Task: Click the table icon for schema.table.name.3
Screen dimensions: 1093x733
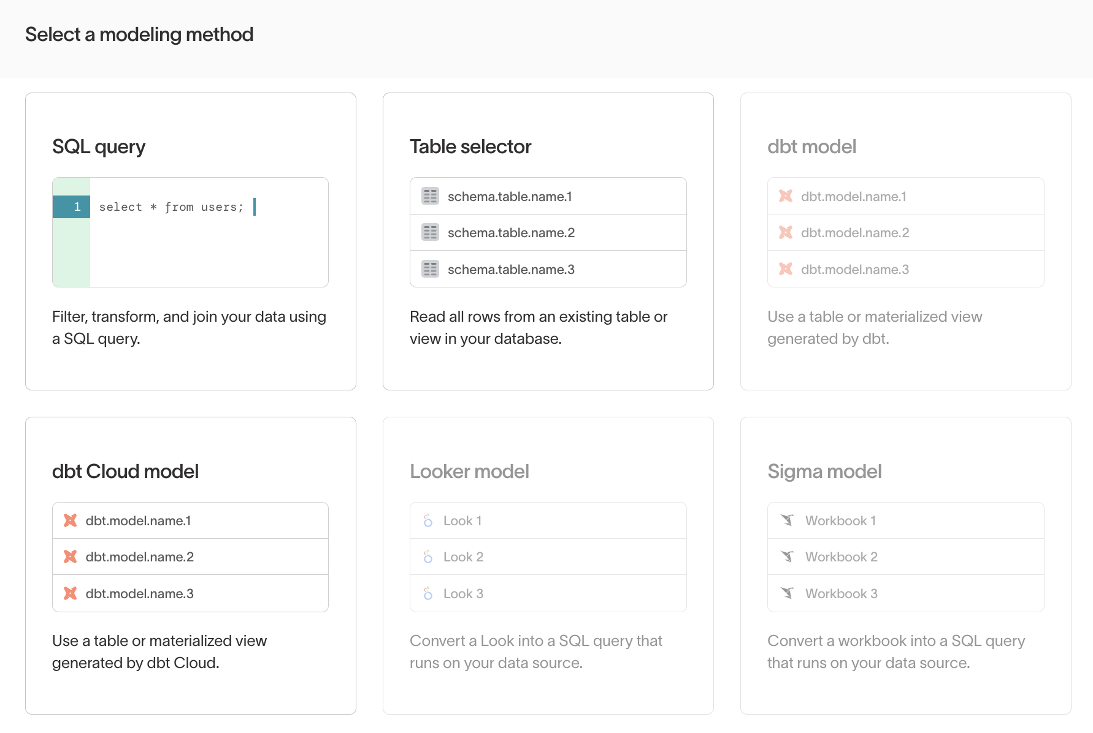Action: (430, 268)
